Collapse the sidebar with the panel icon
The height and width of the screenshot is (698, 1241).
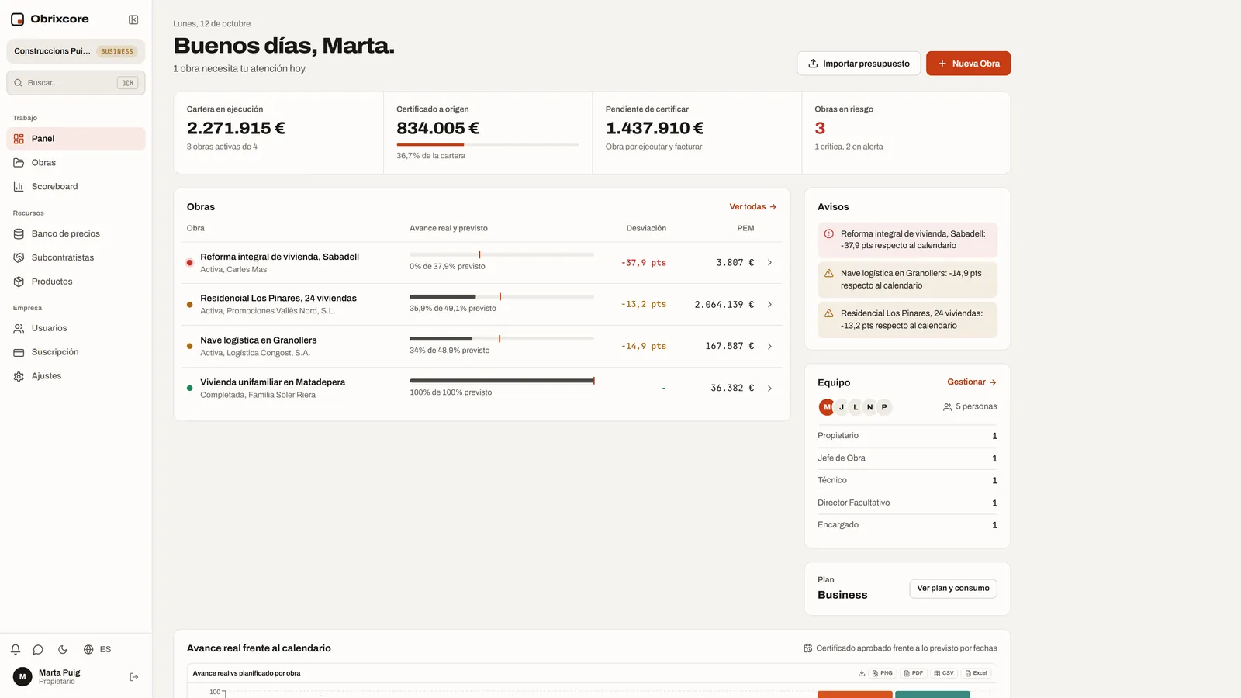coord(133,19)
